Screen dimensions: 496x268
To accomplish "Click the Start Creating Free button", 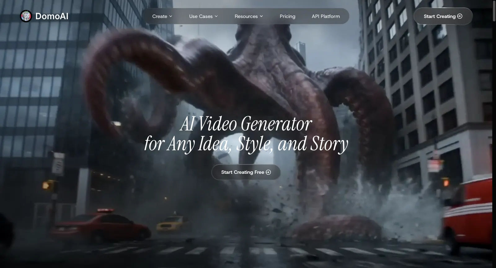I will 246,172.
